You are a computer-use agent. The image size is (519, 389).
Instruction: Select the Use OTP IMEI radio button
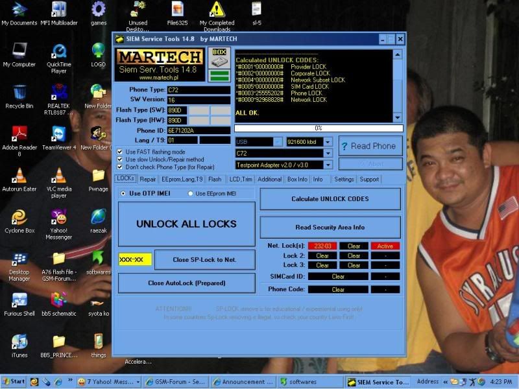coord(123,193)
